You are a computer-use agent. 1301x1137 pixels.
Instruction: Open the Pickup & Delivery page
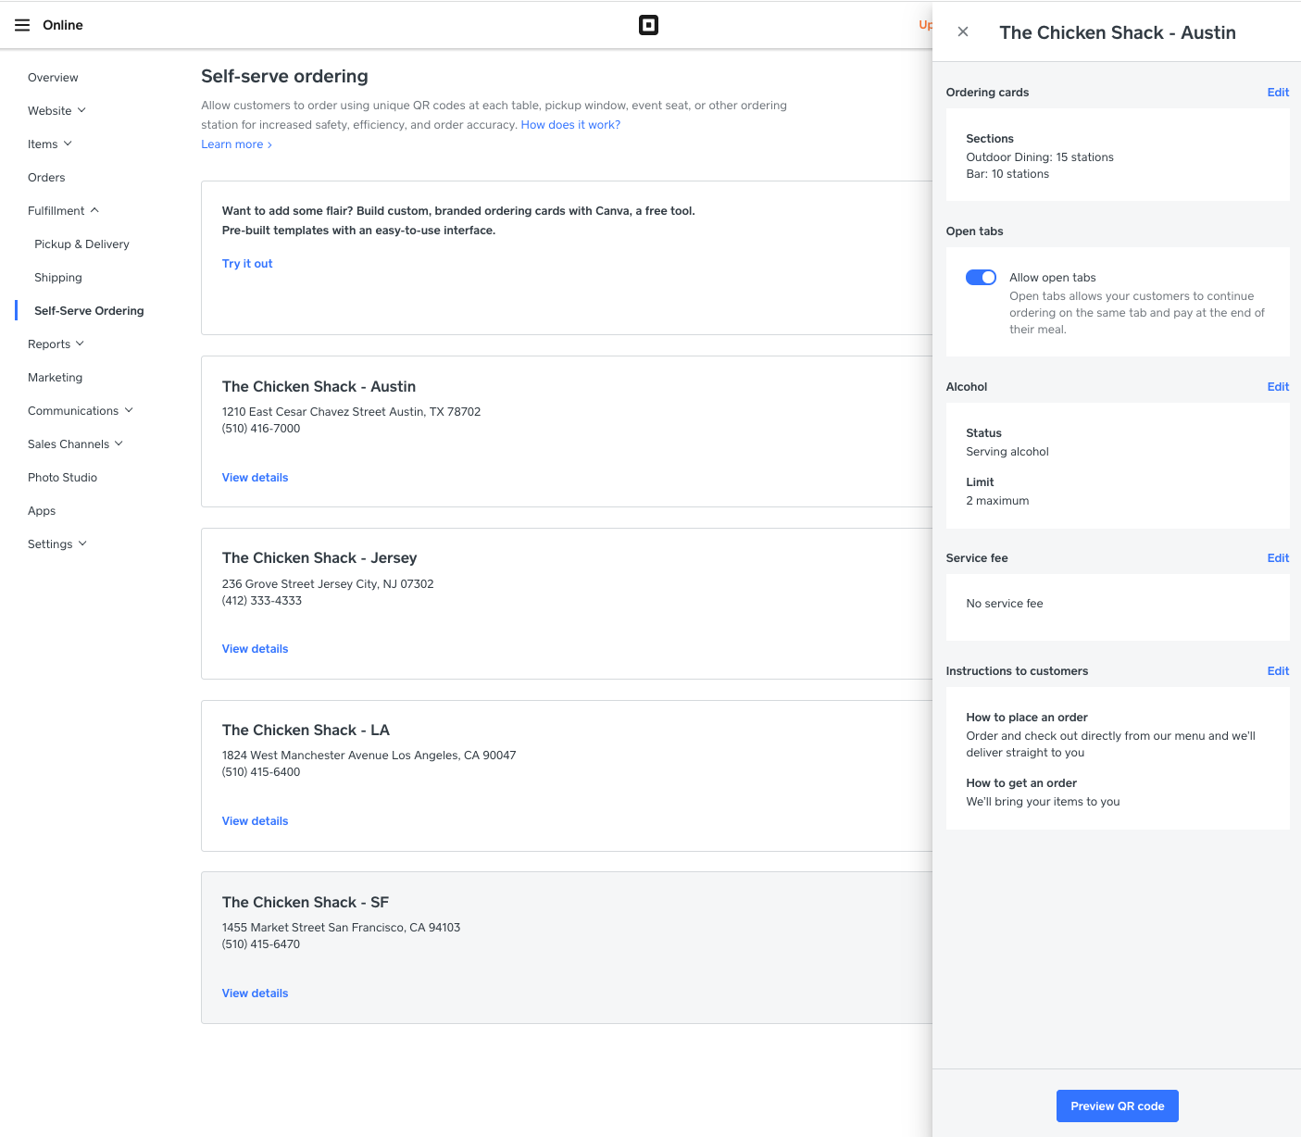81,244
